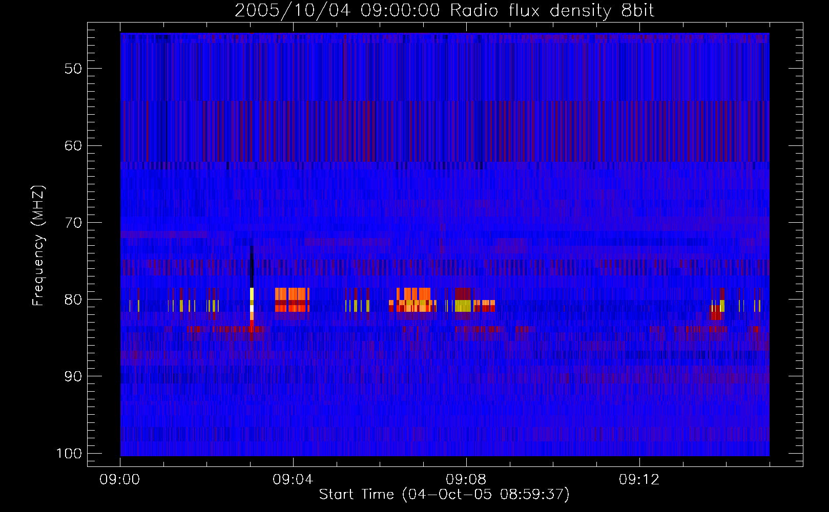Click the '50' frequency tick label
The width and height of the screenshot is (829, 512).
tap(73, 69)
